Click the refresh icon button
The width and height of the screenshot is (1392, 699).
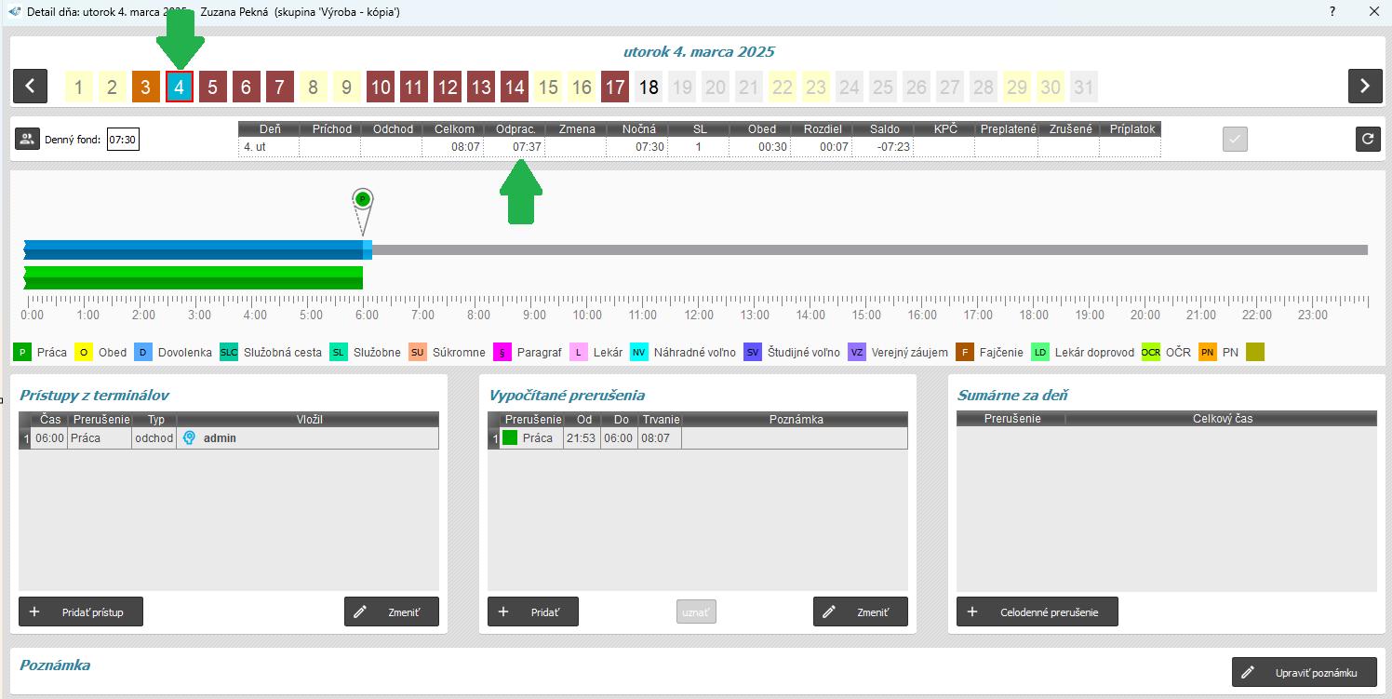tap(1367, 140)
